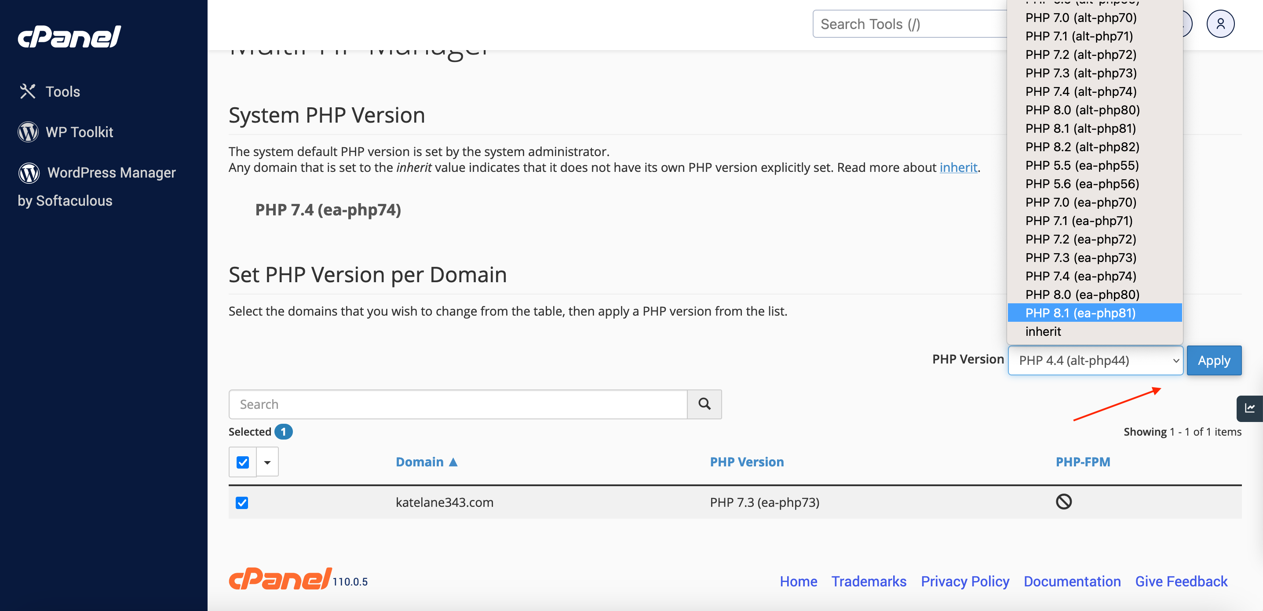The height and width of the screenshot is (611, 1263).
Task: Click the PHP-FPM disabled icon for katelane343.com
Action: pos(1063,502)
